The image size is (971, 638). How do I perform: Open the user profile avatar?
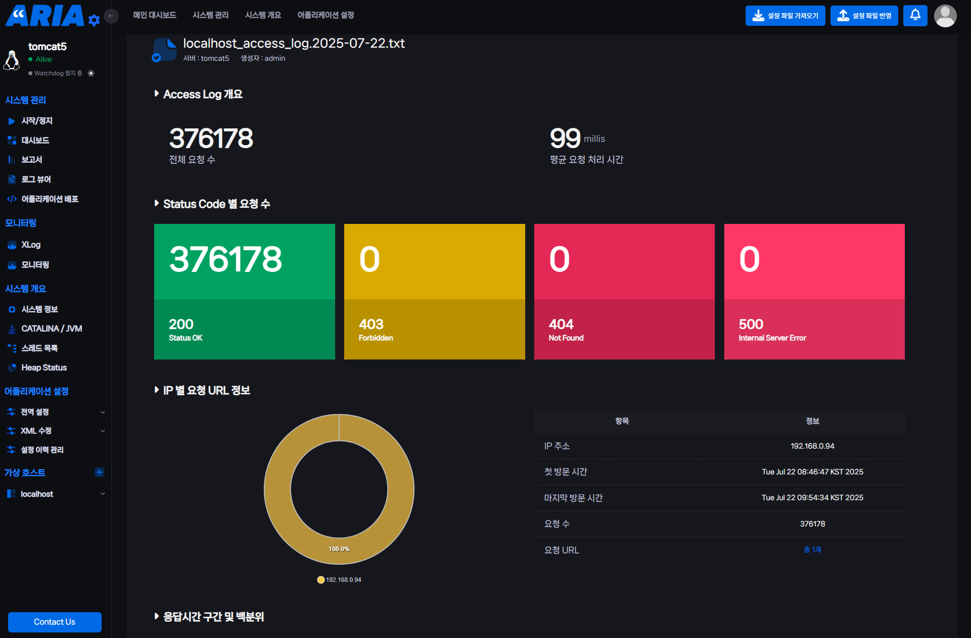[945, 16]
